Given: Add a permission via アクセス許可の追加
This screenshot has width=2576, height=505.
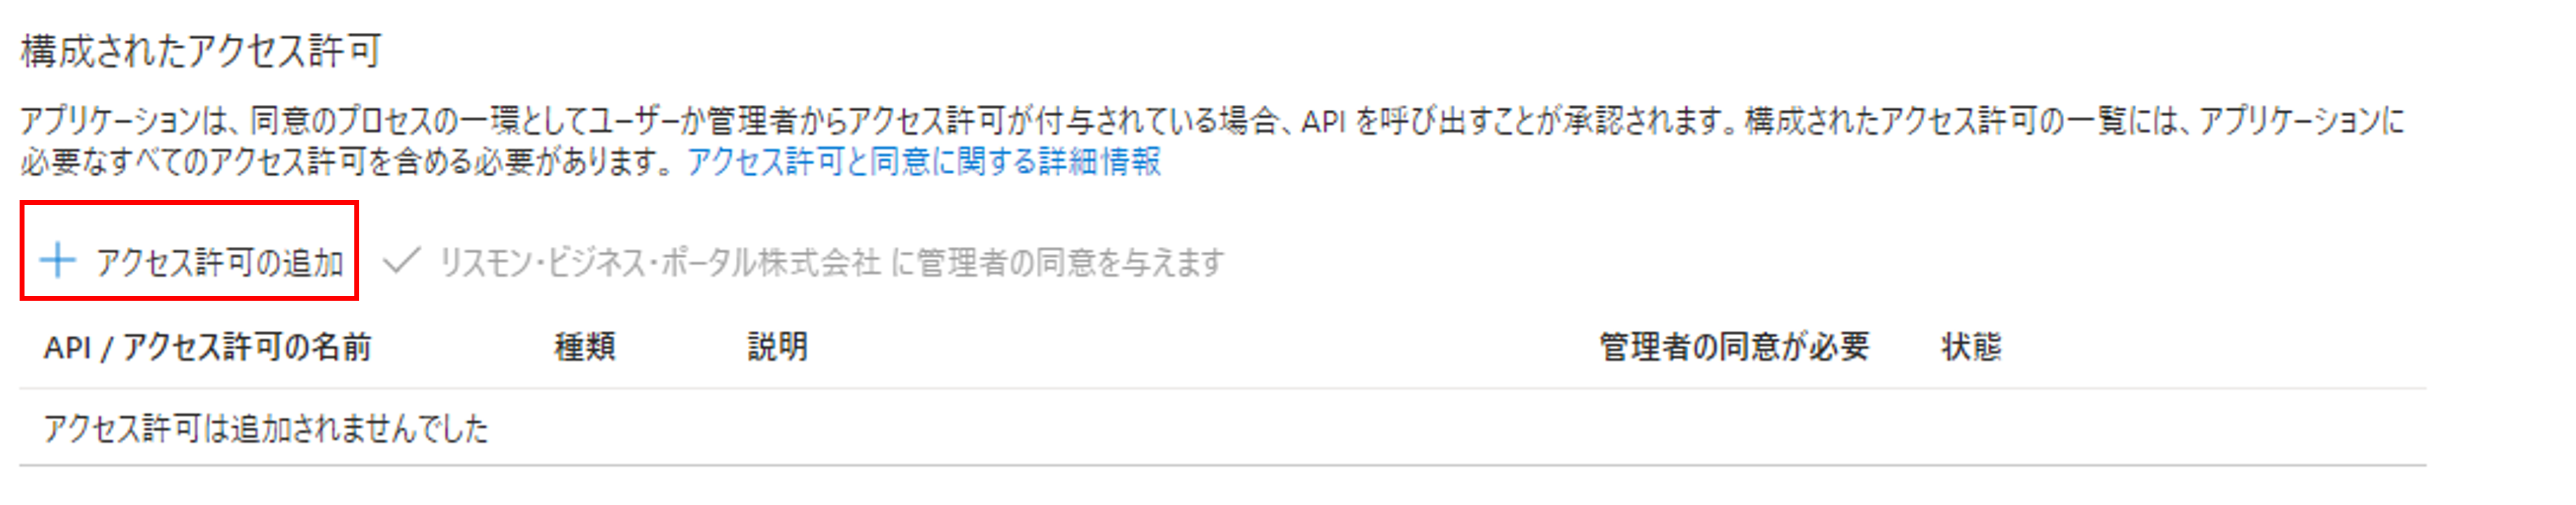Looking at the screenshot, I should pyautogui.click(x=190, y=262).
